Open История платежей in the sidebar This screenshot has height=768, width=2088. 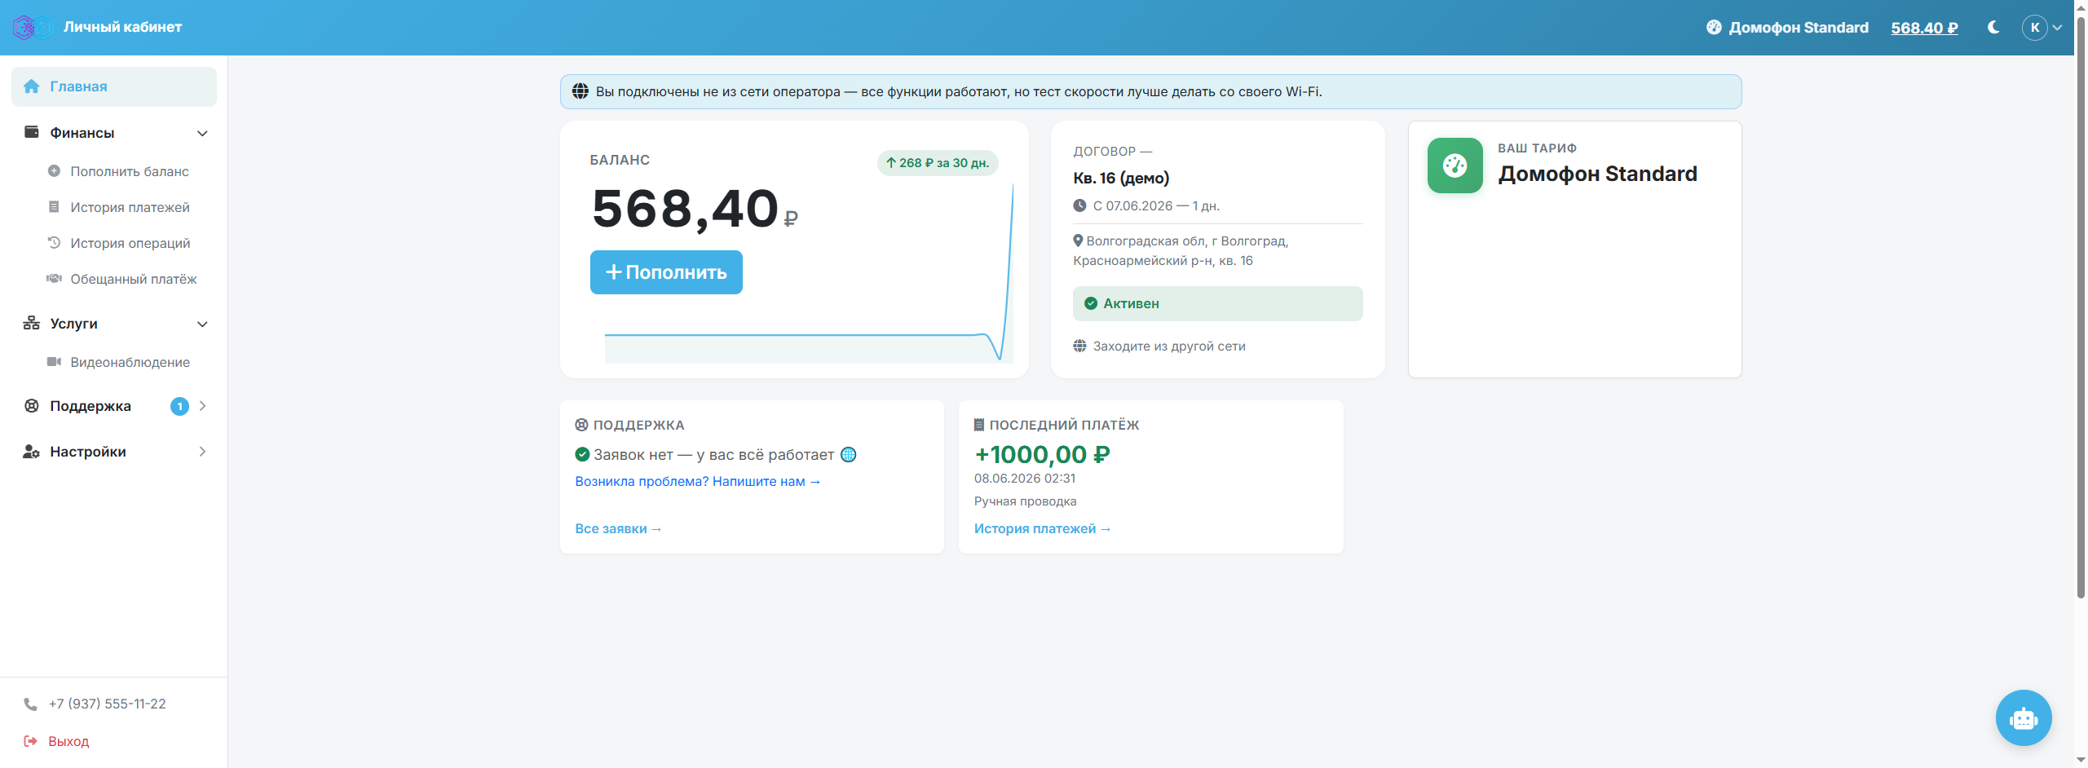point(130,207)
